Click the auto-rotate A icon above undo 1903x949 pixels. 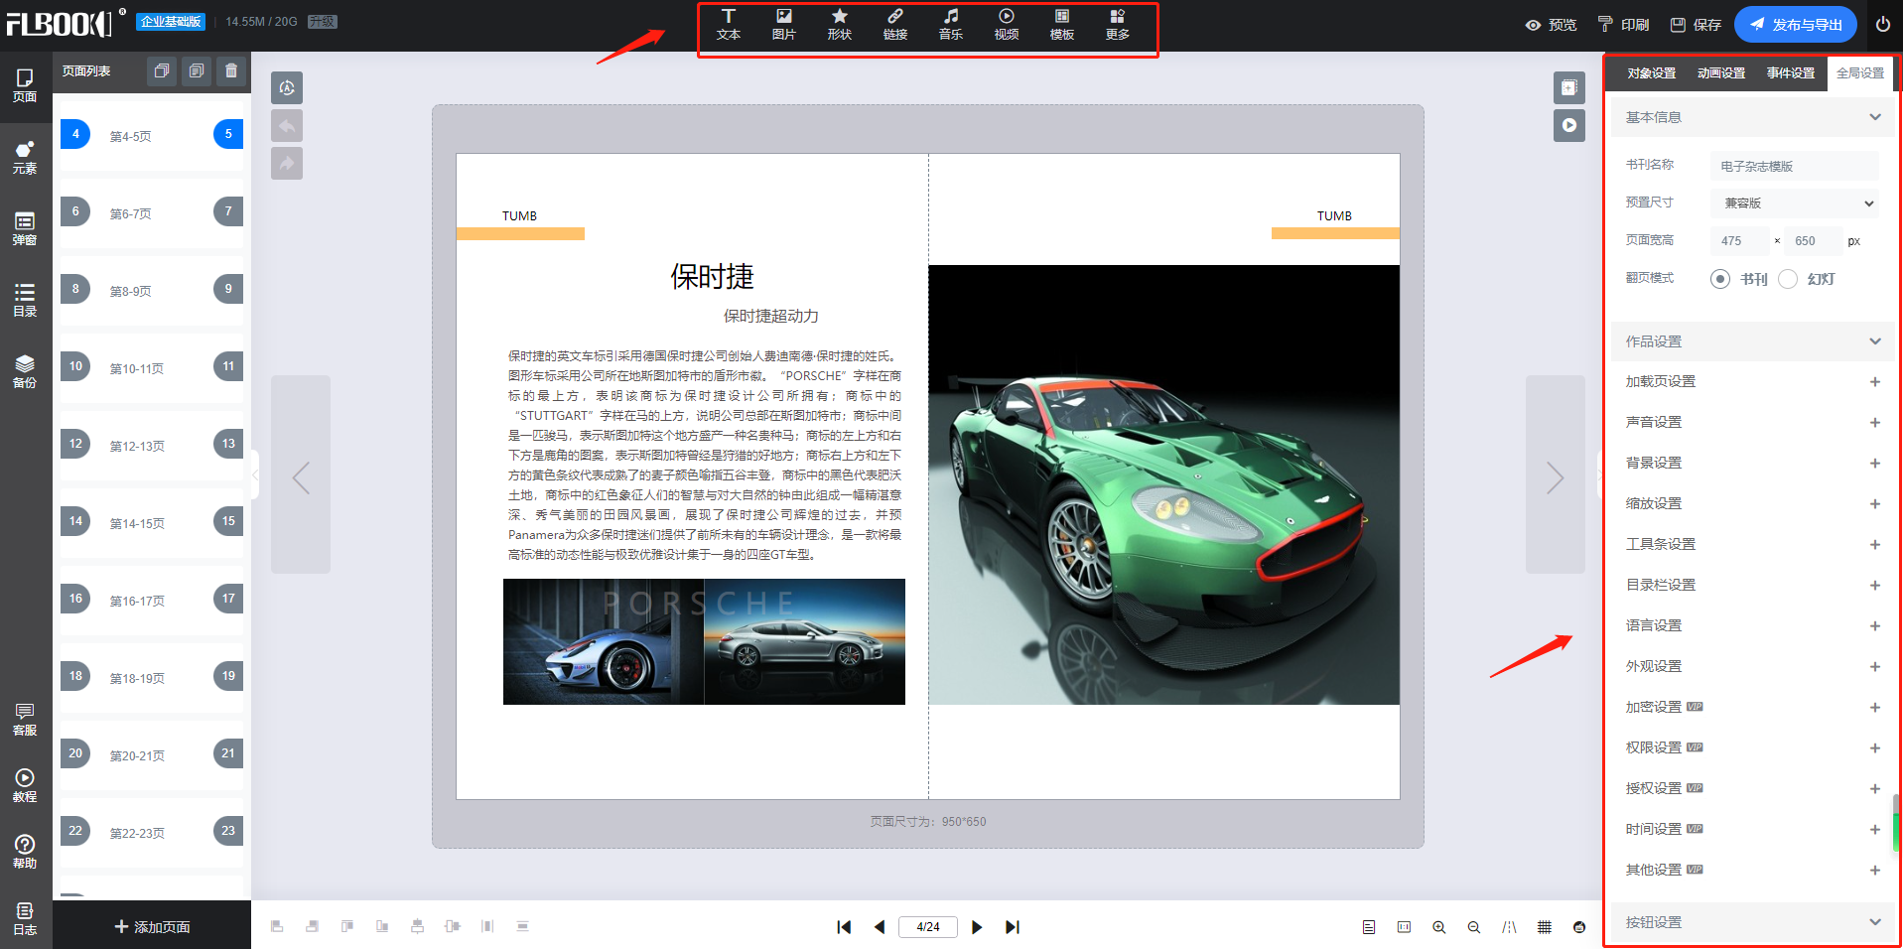point(287,87)
